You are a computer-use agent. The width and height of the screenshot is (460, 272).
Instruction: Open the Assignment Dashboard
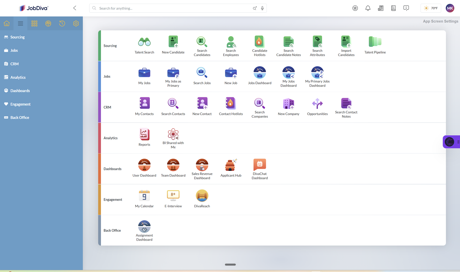144,231
